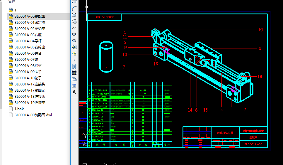Select file BL0001A-18连接头
This screenshot has width=283, height=165.
(x=30, y=96)
